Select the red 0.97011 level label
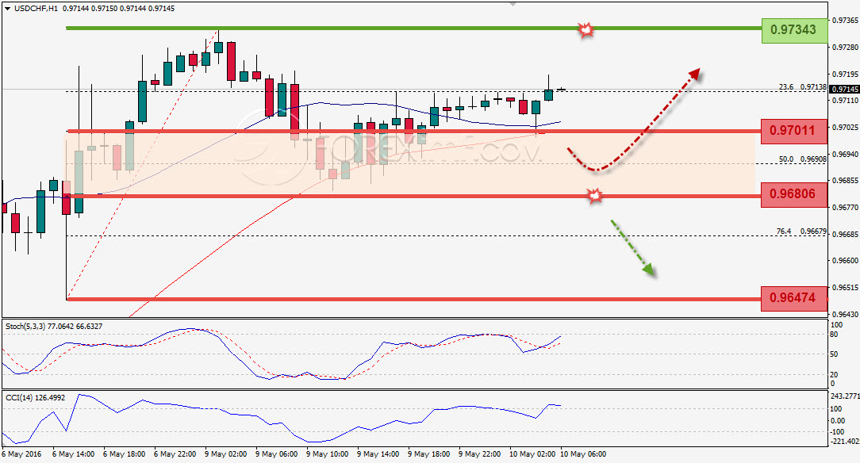The width and height of the screenshot is (860, 463). 793,130
